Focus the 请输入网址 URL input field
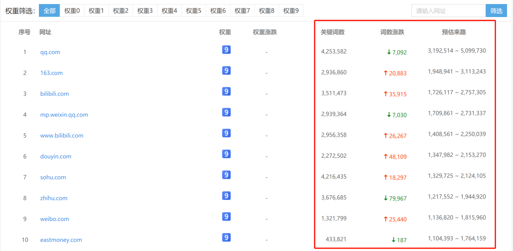The width and height of the screenshot is (513, 251). click(449, 11)
